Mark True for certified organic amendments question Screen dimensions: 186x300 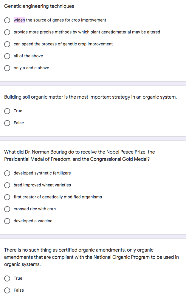(7, 278)
